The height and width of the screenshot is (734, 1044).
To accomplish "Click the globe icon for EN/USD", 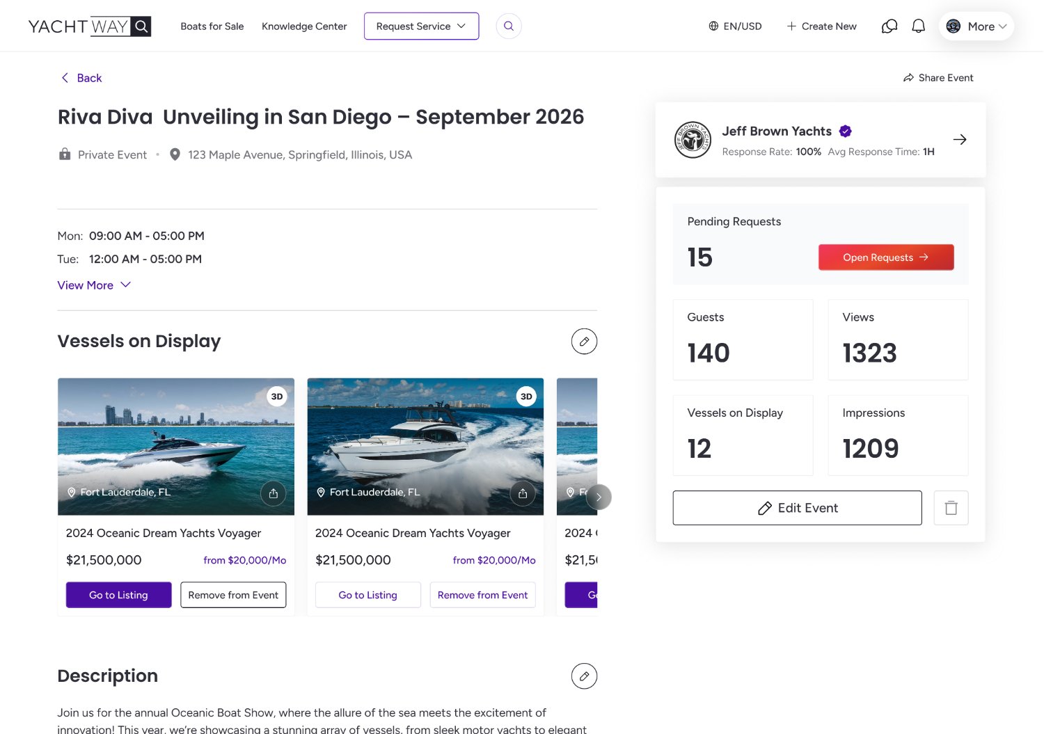I will click(713, 26).
